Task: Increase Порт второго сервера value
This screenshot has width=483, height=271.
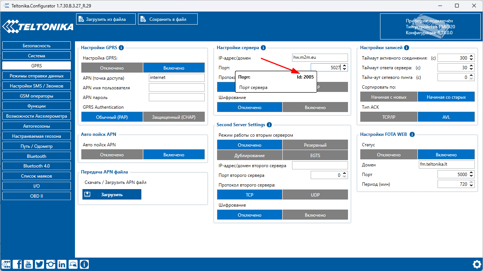Action: click(344, 173)
